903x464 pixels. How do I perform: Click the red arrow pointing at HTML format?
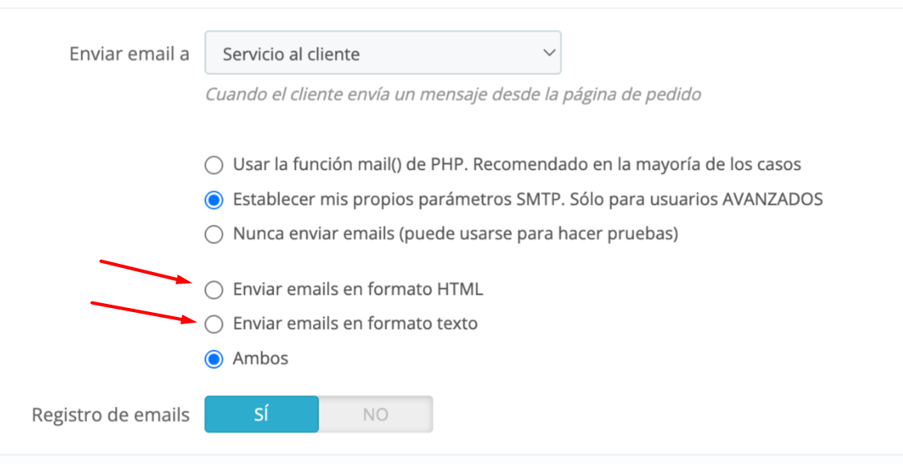[146, 272]
